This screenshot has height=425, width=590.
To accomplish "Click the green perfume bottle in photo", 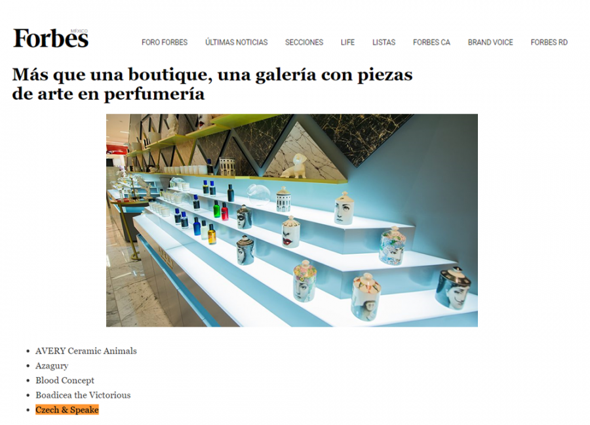I will tap(216, 209).
